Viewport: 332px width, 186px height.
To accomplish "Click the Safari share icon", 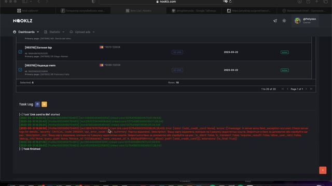I will (x=308, y=2).
